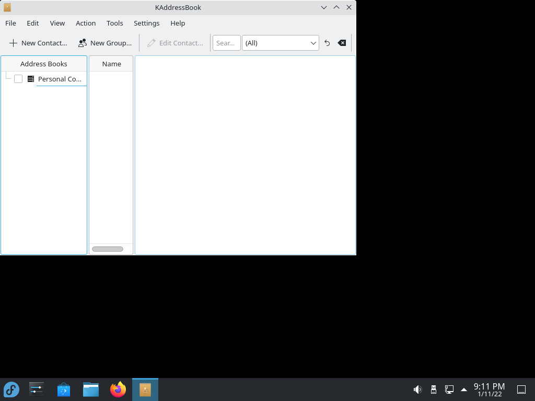Click the removable devices tray icon
The width and height of the screenshot is (535, 401).
pyautogui.click(x=433, y=390)
